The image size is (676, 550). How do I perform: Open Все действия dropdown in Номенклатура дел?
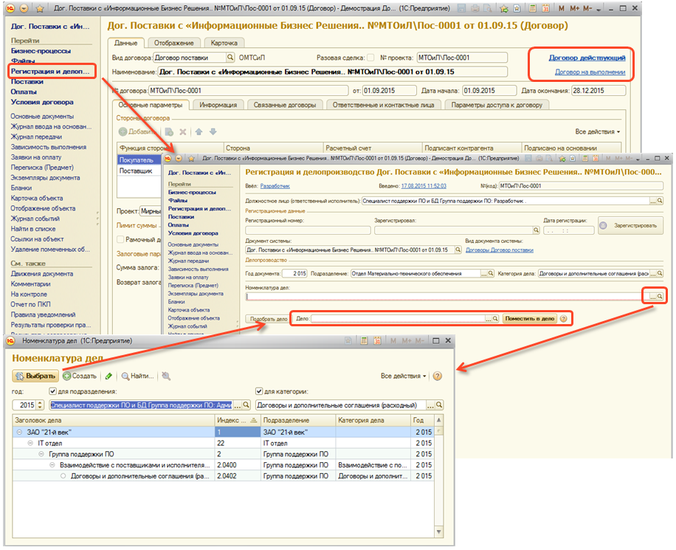coord(404,376)
